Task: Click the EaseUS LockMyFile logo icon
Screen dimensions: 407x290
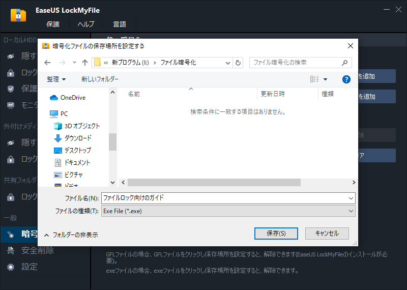Action: pos(18,15)
